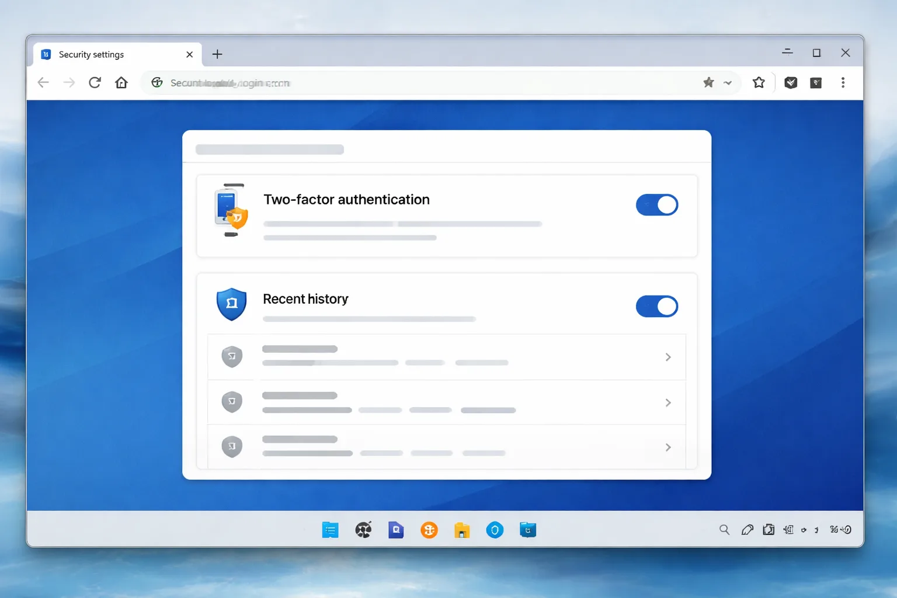Go back using the browser back arrow
Screen dimensions: 897x598
[43, 82]
